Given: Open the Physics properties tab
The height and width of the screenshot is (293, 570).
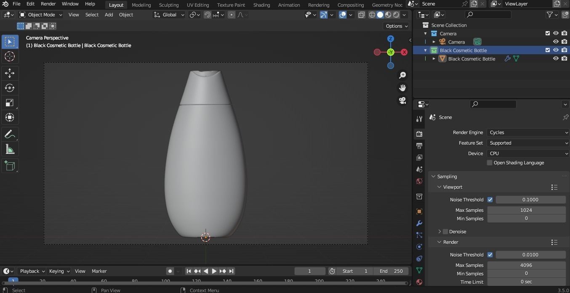Looking at the screenshot, I should click(x=419, y=247).
